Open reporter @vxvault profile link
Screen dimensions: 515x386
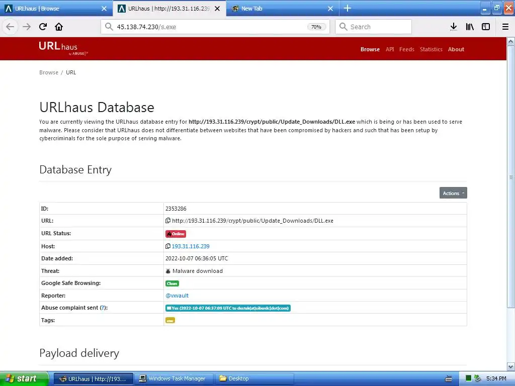[x=177, y=296]
